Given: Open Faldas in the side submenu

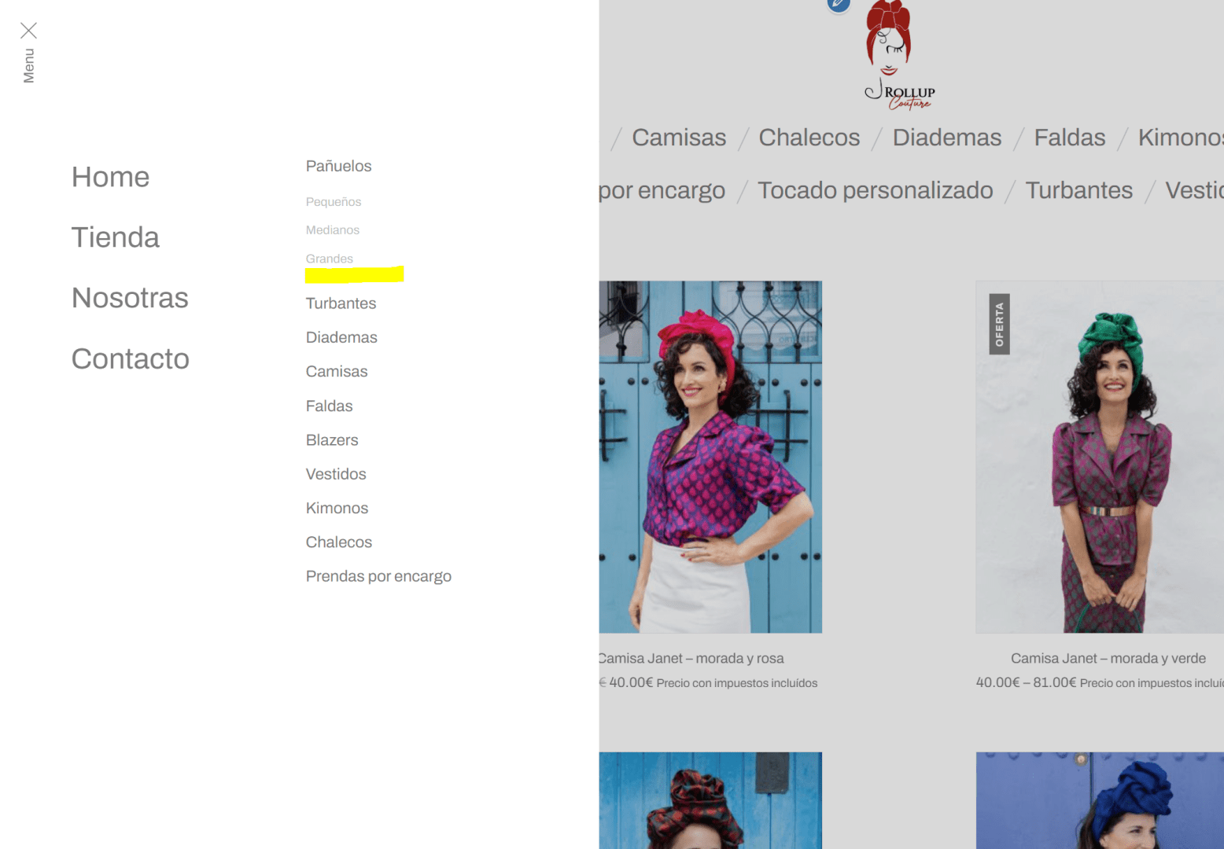Looking at the screenshot, I should click(329, 406).
